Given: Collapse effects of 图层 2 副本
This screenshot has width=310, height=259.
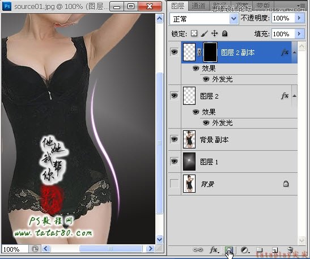Looking at the screenshot, I should coord(294,52).
